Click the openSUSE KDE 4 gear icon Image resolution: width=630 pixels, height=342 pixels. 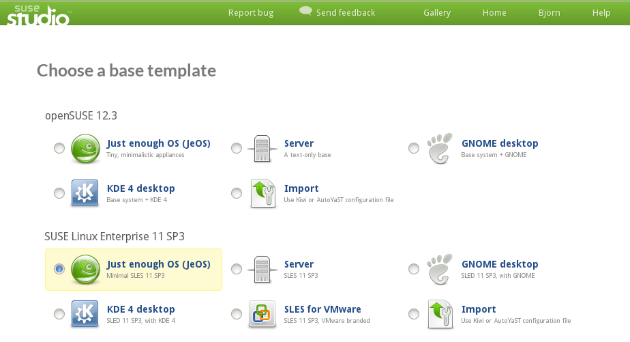pos(85,193)
